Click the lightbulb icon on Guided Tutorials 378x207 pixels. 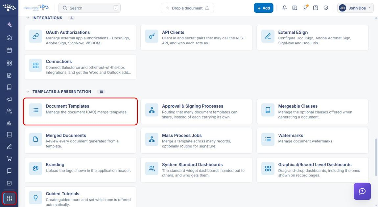35,197
